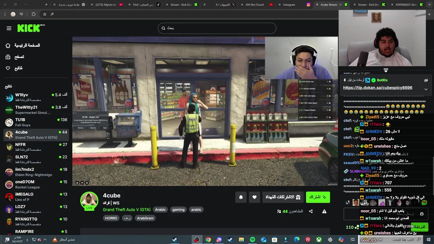Open File Explorer from taskbar

[x=241, y=240]
